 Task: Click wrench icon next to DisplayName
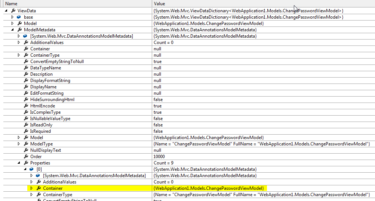[26, 87]
